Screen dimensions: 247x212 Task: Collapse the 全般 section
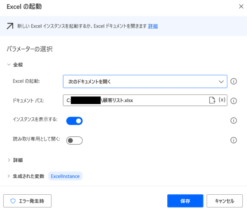(9, 64)
